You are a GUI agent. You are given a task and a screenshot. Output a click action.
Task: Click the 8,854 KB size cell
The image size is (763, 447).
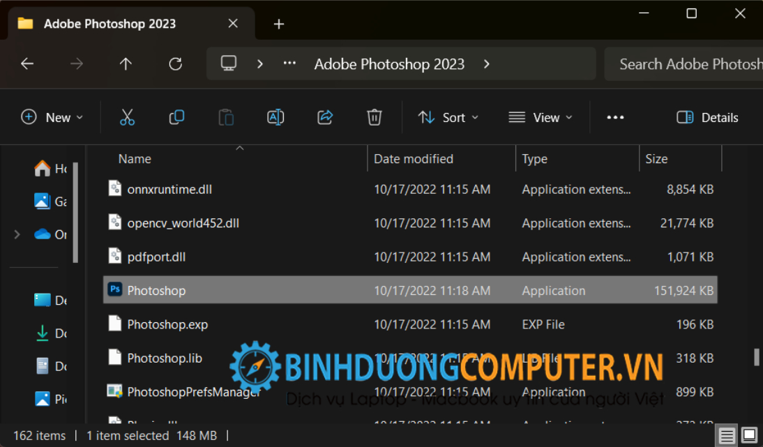(x=690, y=189)
